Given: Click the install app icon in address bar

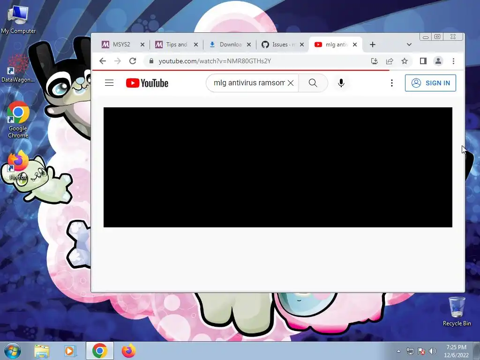Looking at the screenshot, I should click(x=375, y=61).
